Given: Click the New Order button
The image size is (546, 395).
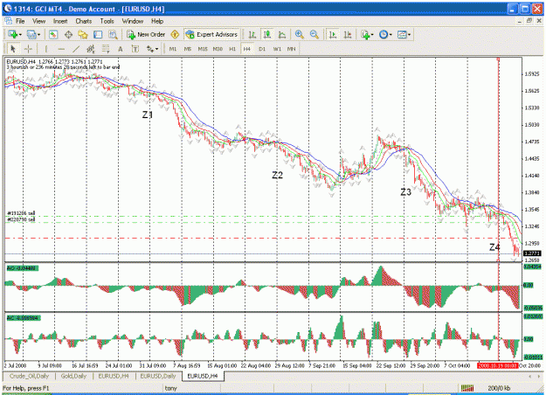Looking at the screenshot, I should click(x=146, y=34).
